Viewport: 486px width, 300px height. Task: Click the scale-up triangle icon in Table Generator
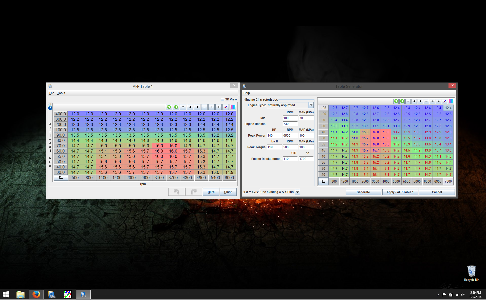coord(414,101)
